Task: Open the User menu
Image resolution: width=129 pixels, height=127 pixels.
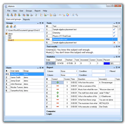Action: (21, 11)
